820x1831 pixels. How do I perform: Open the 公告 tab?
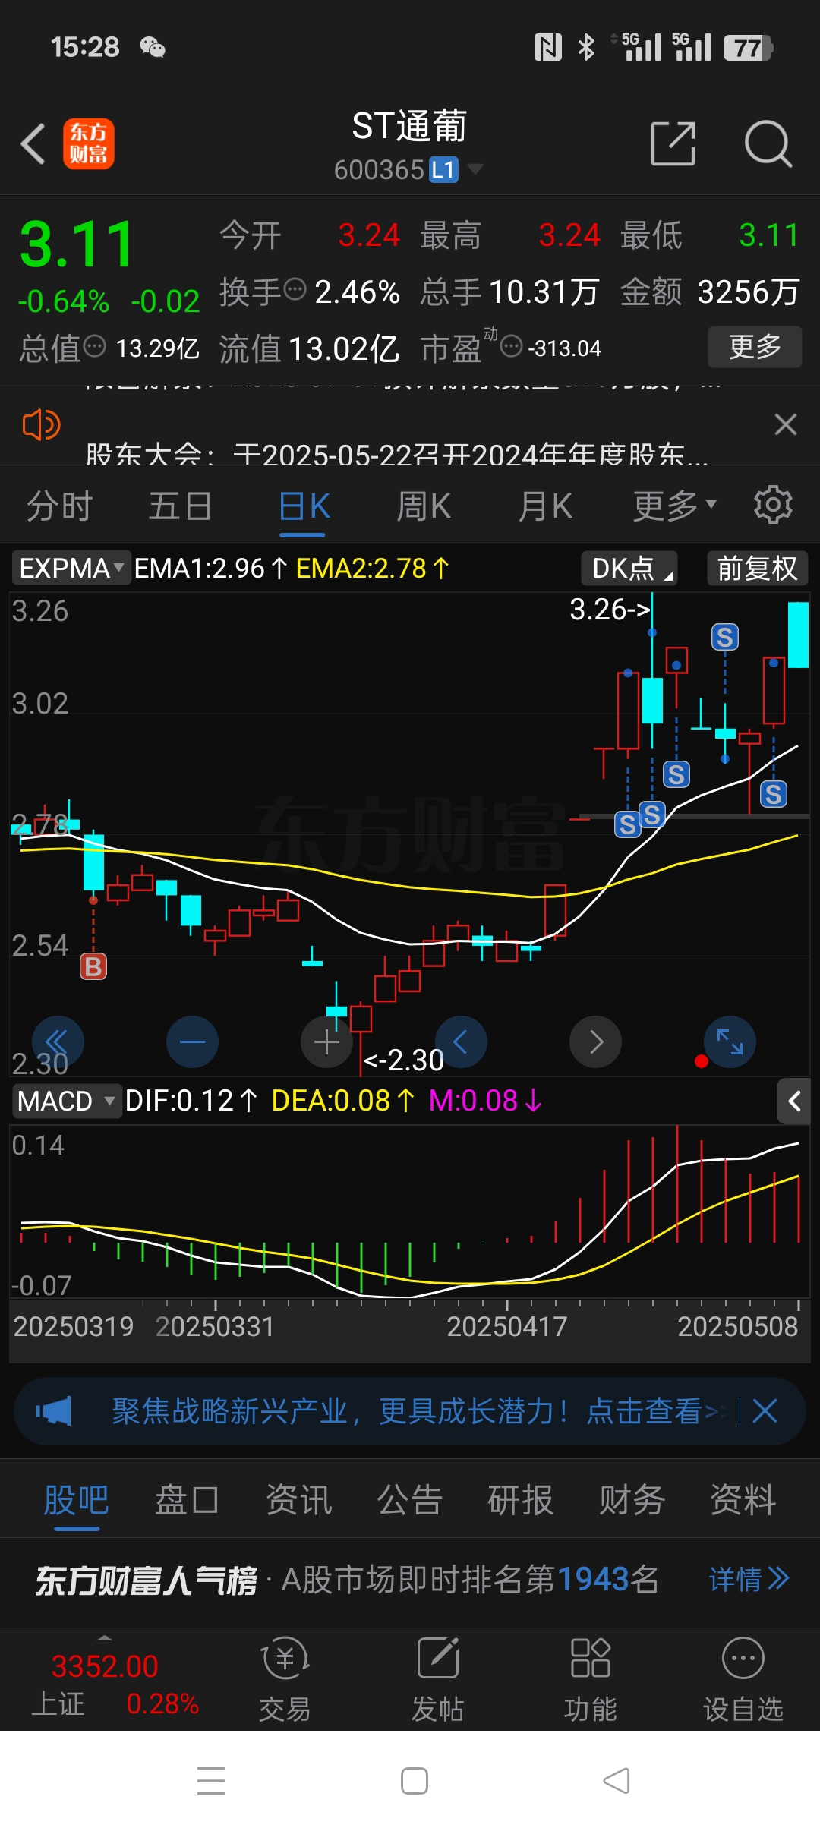[x=409, y=1500]
